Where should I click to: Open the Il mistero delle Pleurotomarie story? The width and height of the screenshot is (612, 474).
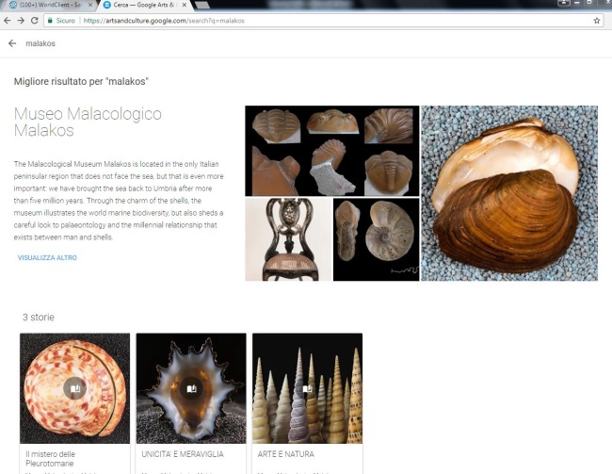(74, 403)
